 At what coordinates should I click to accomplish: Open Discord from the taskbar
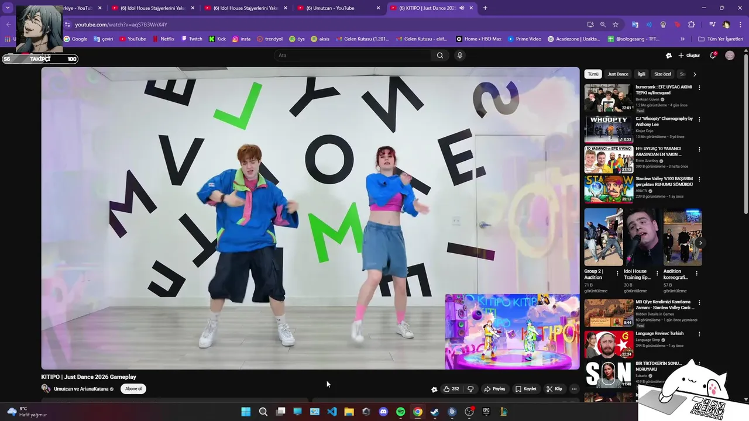point(383,412)
